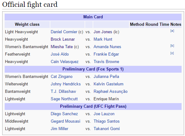Open T.J. Dillashaw's page

coord(63,92)
